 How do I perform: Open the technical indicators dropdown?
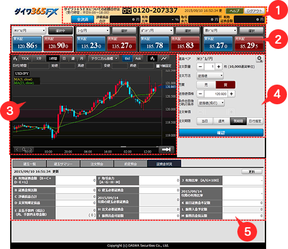pos(104,59)
